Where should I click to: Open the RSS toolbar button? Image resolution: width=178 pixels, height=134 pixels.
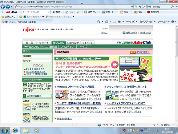point(125,12)
